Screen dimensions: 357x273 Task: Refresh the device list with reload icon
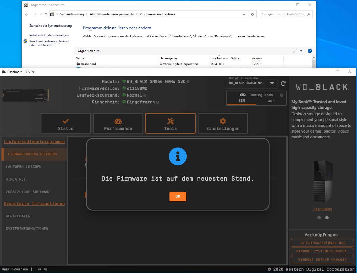(x=283, y=83)
